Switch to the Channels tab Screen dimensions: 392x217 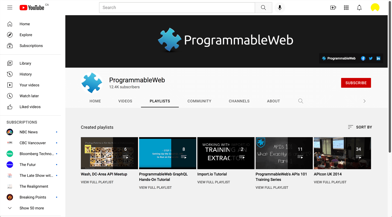(x=239, y=101)
